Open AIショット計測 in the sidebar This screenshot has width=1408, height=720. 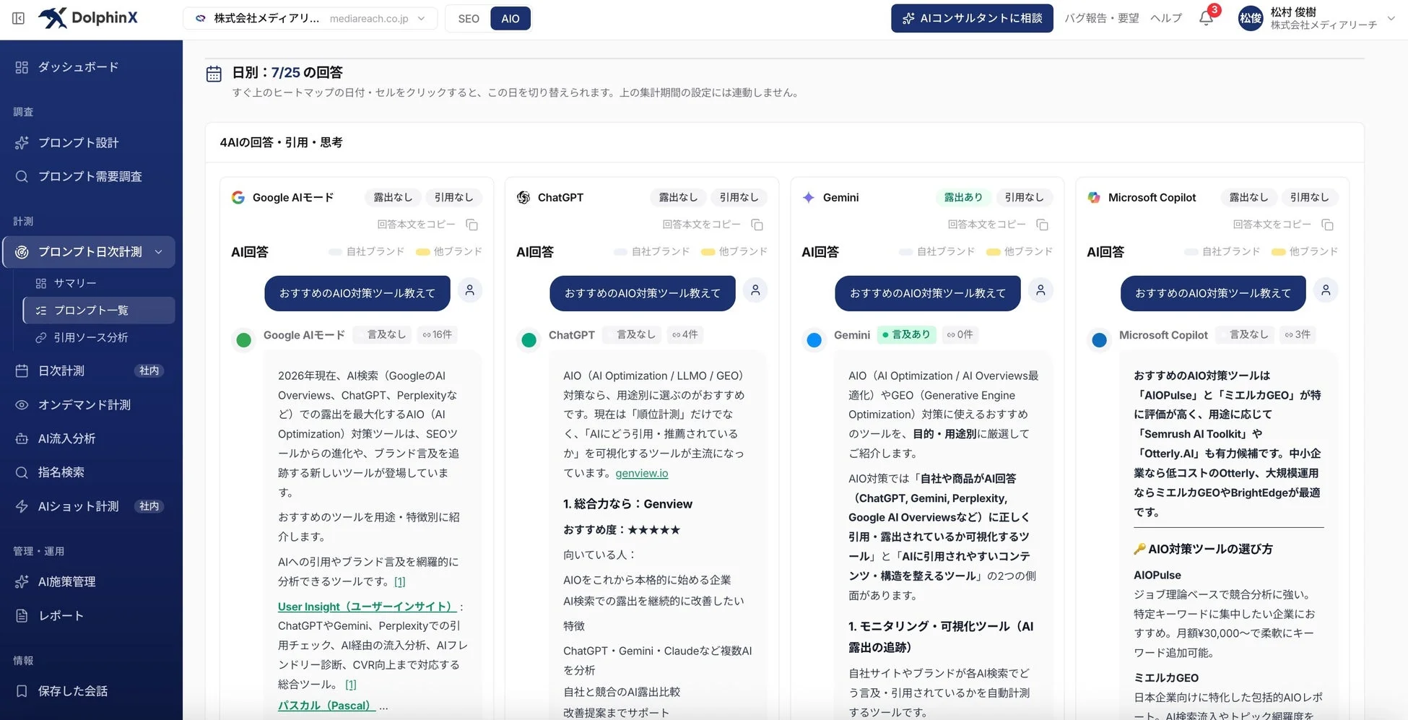[91, 506]
